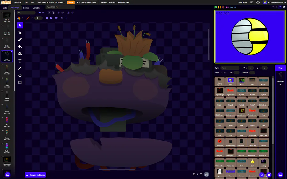Select the arrow Select tool
Image resolution: width=287 pixels, height=179 pixels.
[x=20, y=25]
